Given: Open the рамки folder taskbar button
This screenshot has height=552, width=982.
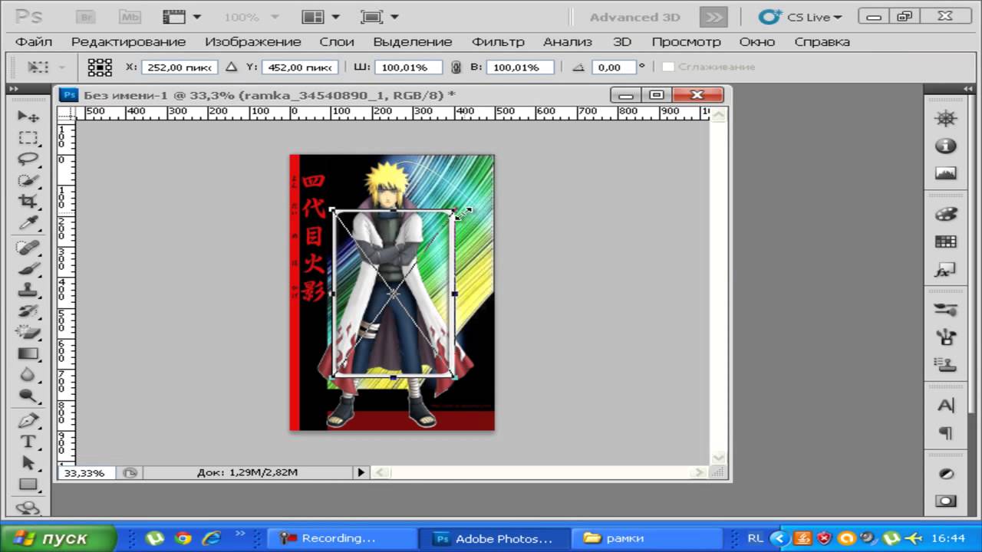Looking at the screenshot, I should 648,538.
